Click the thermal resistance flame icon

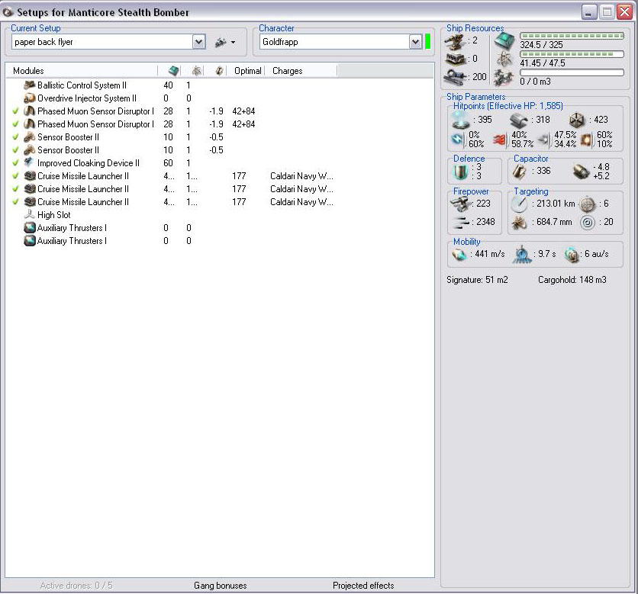tap(500, 140)
